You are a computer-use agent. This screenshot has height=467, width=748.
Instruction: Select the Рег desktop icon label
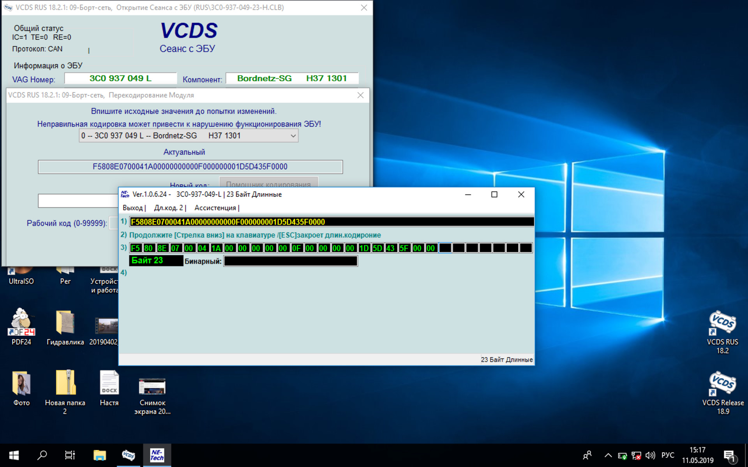(x=65, y=281)
